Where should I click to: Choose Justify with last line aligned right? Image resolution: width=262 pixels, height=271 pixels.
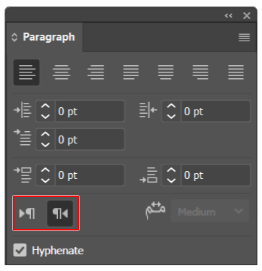(200, 72)
